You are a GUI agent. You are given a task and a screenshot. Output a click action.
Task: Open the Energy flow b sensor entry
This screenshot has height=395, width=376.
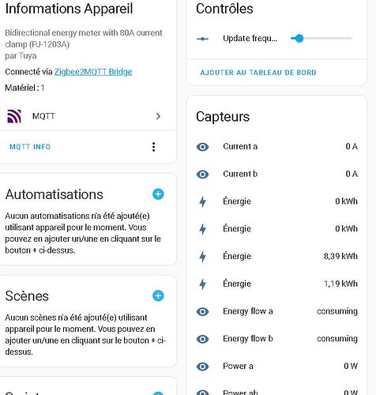click(276, 339)
